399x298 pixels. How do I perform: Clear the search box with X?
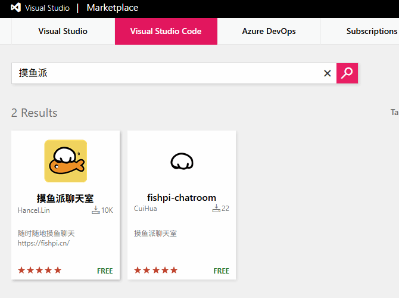327,73
